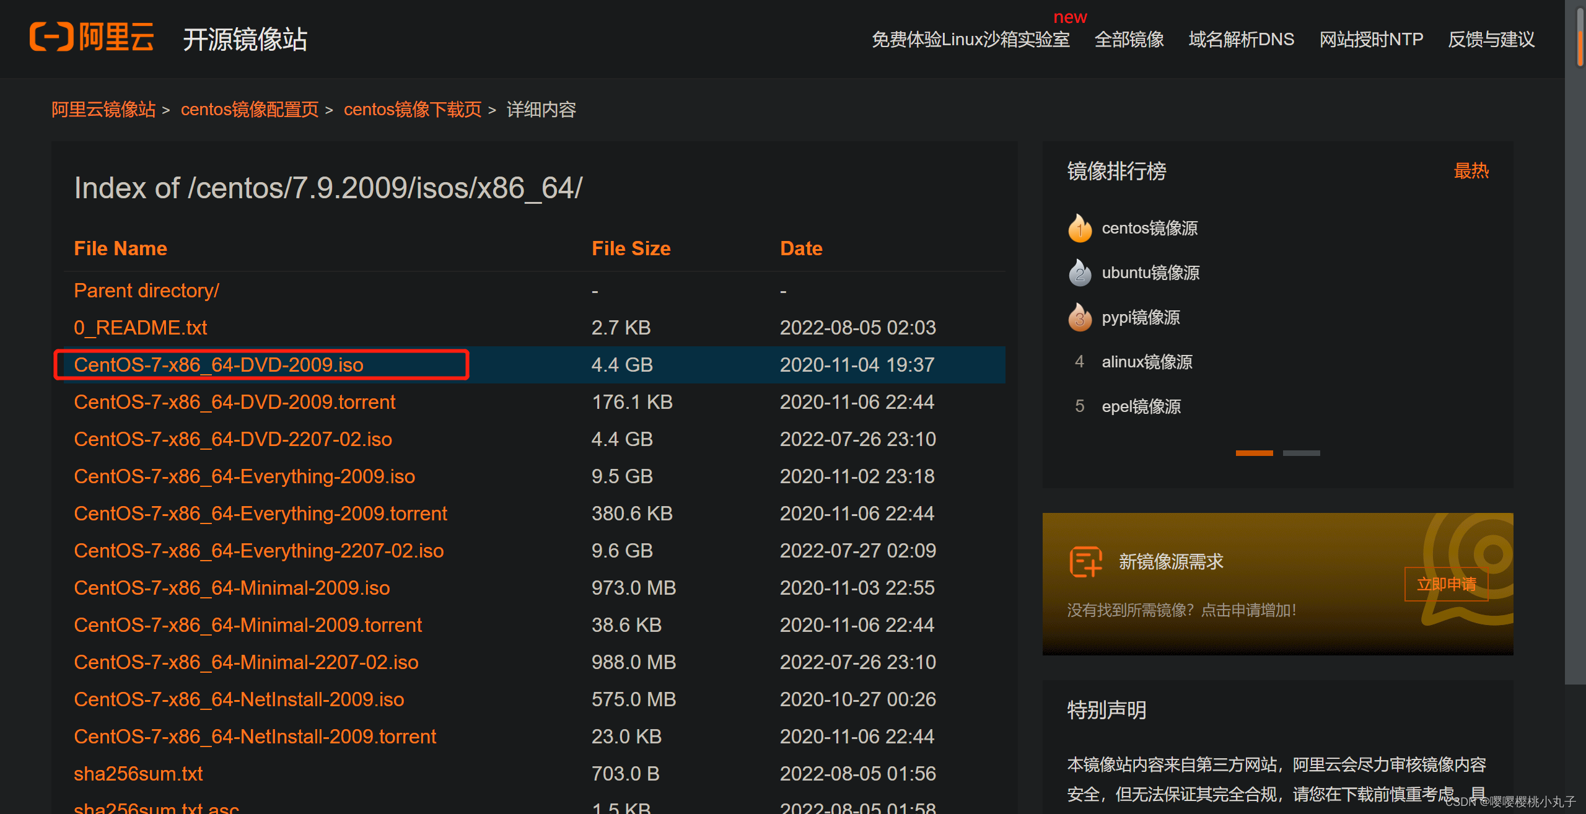The height and width of the screenshot is (814, 1586).
Task: Open the 0_README.txt file
Action: (x=140, y=328)
